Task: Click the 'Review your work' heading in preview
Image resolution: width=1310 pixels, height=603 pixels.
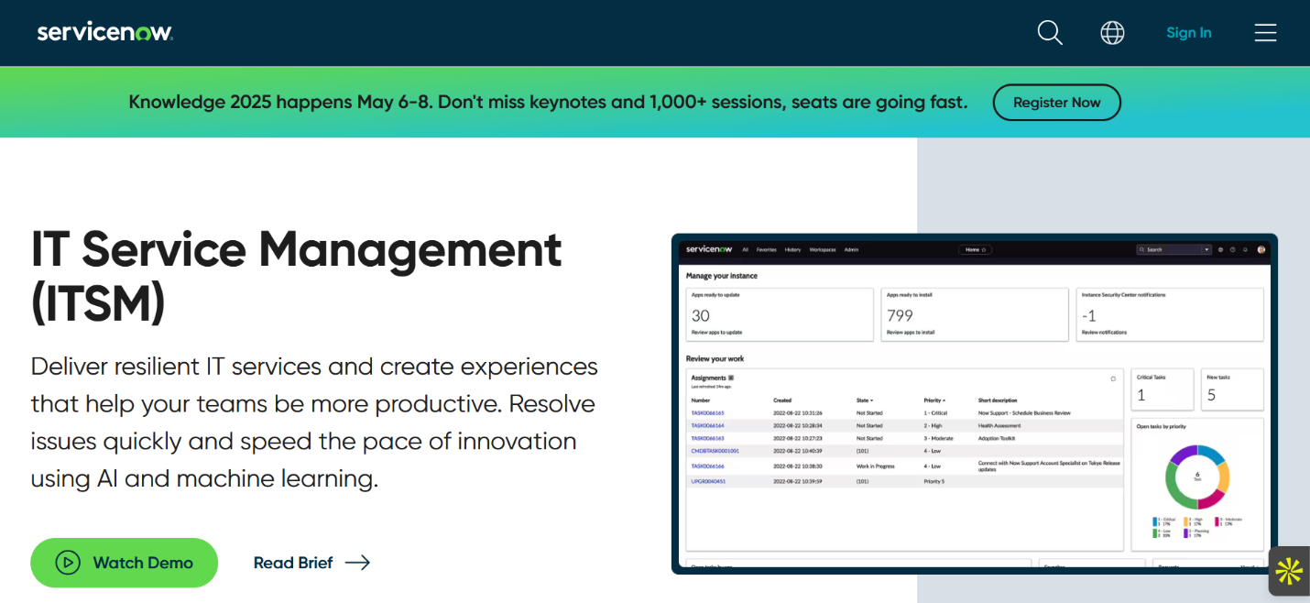Action: click(x=716, y=358)
